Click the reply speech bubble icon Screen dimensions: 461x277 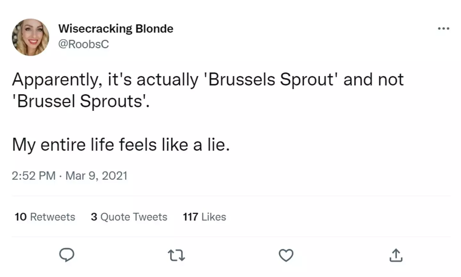coord(67,255)
